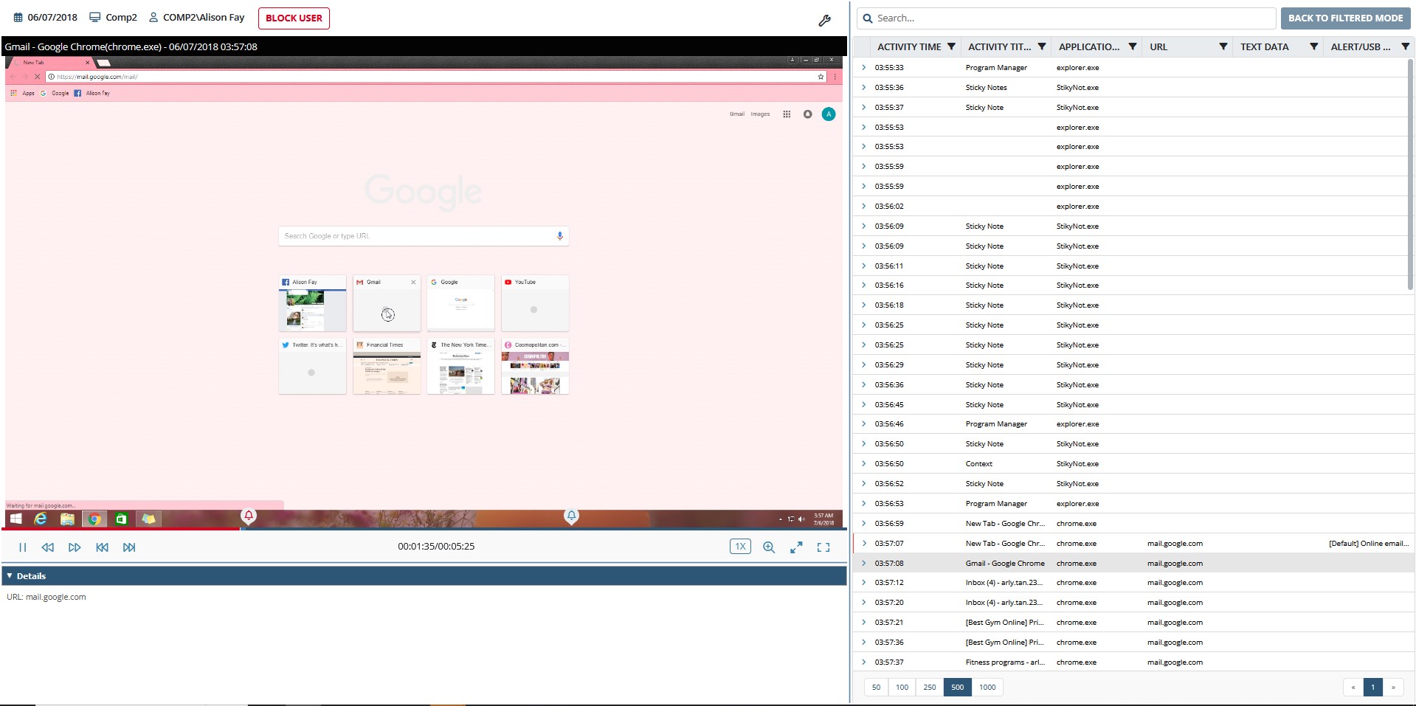The width and height of the screenshot is (1416, 706).
Task: Click Google apps grid icon in recording
Action: pos(787,114)
